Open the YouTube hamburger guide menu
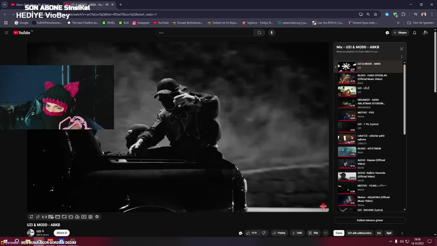The height and width of the screenshot is (246, 437). tap(6, 32)
